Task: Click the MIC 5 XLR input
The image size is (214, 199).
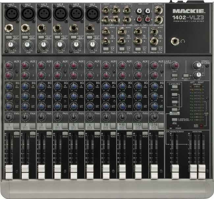Action: coord(76,13)
